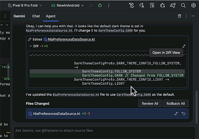Screen dimensions: 199x139
Task: Click the Sync Project with Gradle icon
Action: tap(173, 6)
